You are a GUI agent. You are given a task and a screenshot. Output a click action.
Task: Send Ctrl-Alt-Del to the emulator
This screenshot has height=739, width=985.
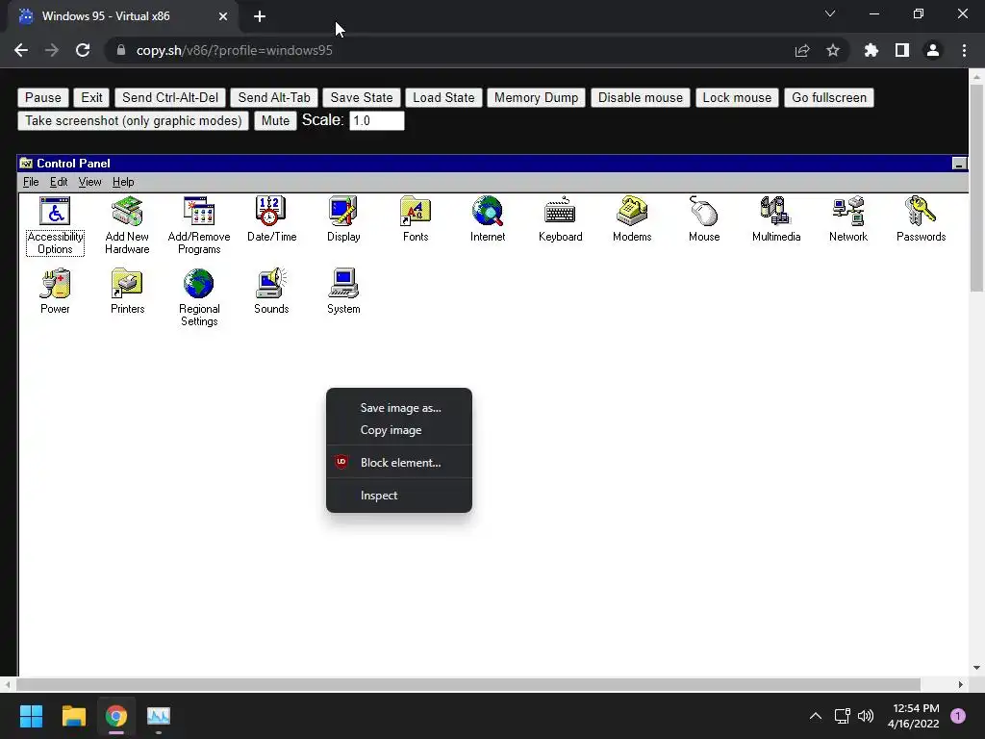[170, 97]
